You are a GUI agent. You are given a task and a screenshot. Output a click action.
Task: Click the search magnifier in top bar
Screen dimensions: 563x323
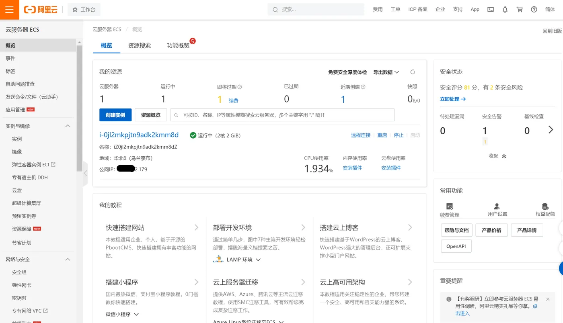pos(275,10)
